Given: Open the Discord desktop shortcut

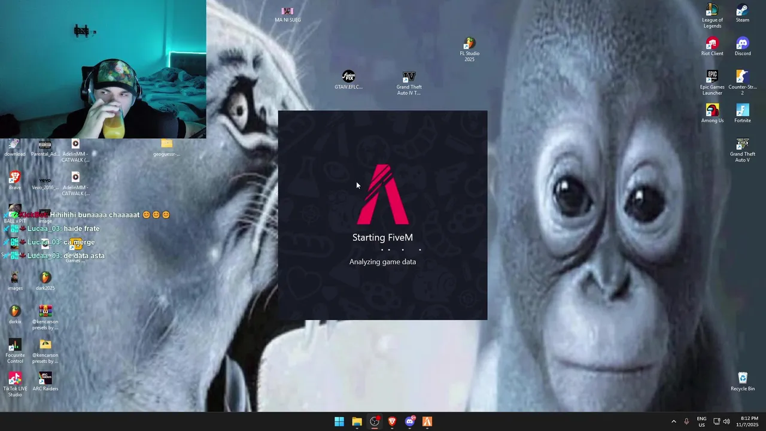Looking at the screenshot, I should [742, 47].
